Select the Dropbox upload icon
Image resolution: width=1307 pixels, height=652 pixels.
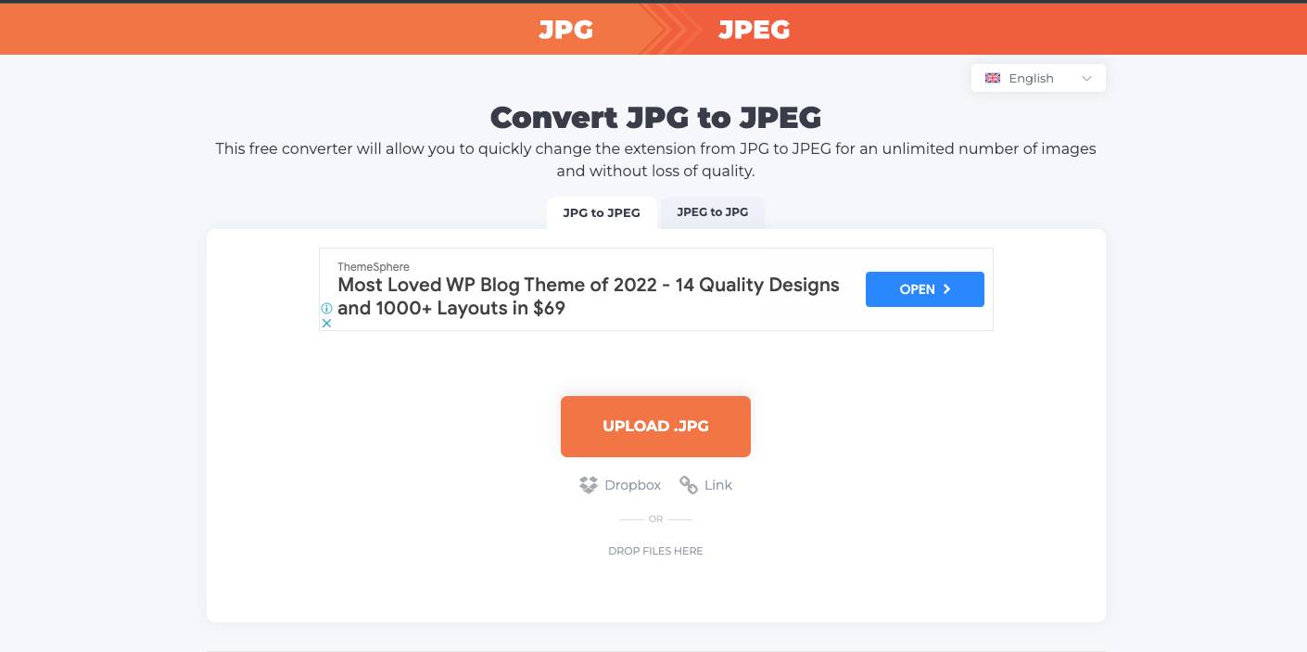point(589,485)
